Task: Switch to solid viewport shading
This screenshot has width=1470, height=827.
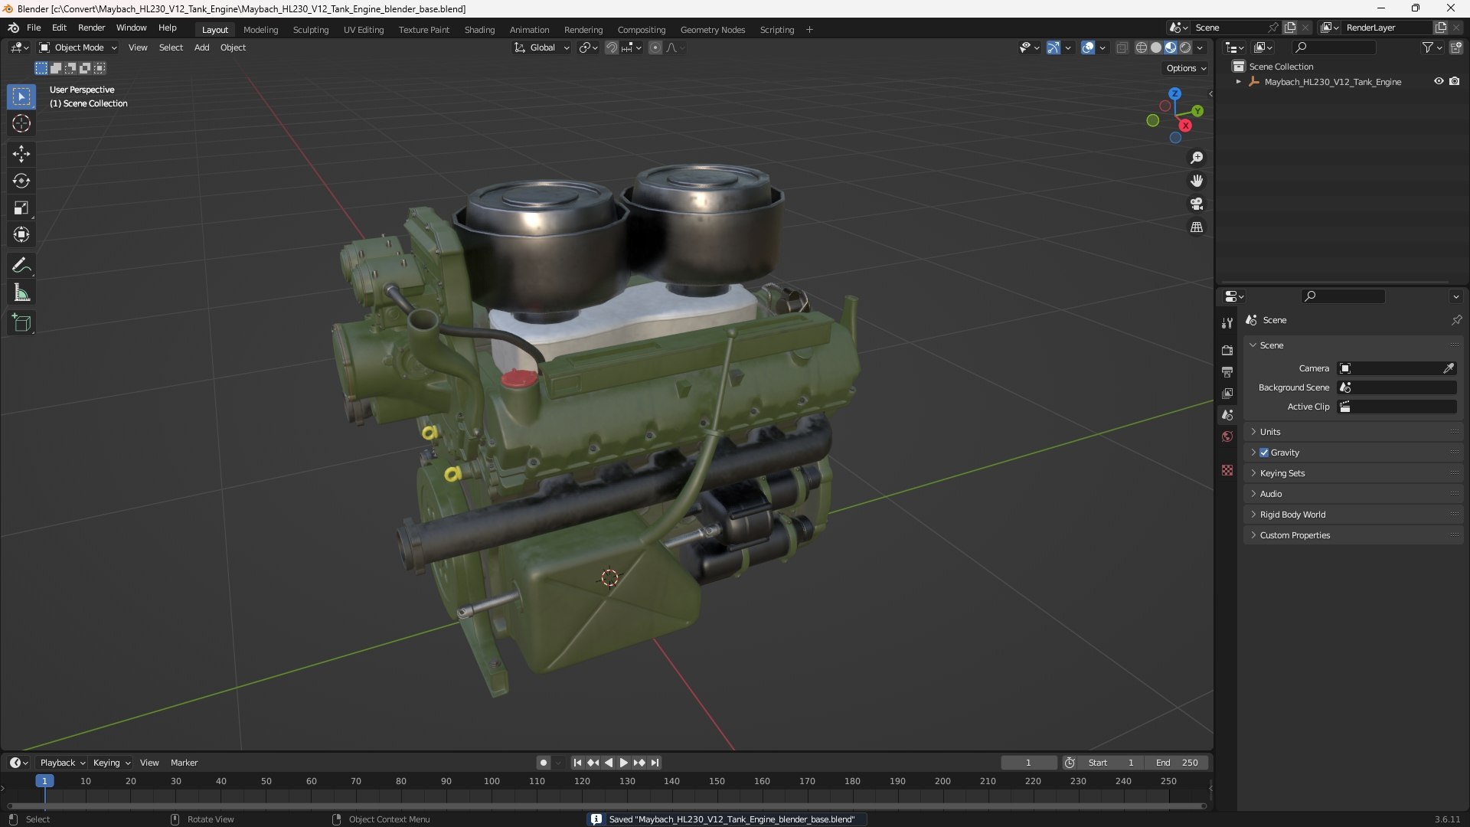Action: [1156, 47]
